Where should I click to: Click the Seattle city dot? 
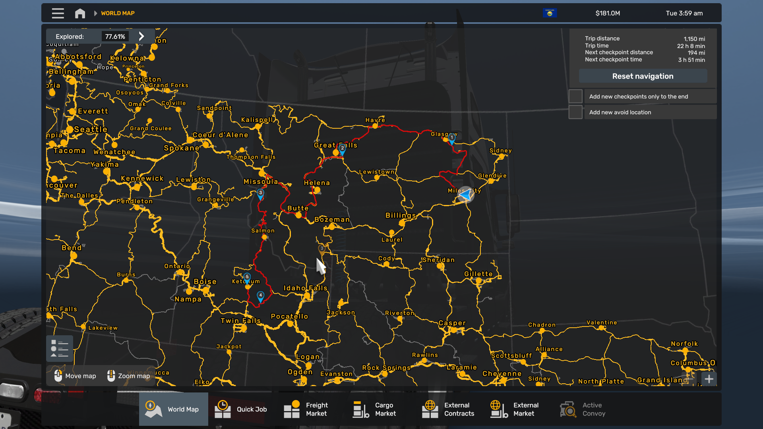pyautogui.click(x=70, y=129)
